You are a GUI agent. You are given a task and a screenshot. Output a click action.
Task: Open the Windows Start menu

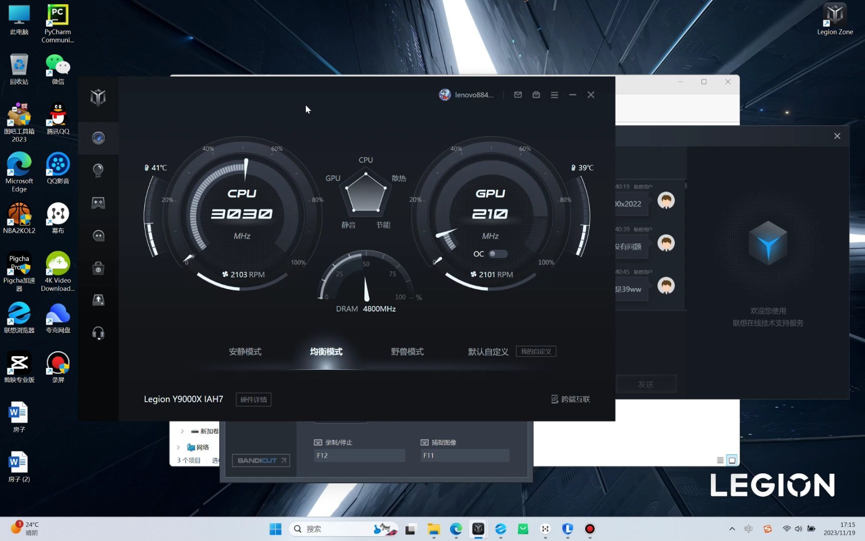pos(275,529)
